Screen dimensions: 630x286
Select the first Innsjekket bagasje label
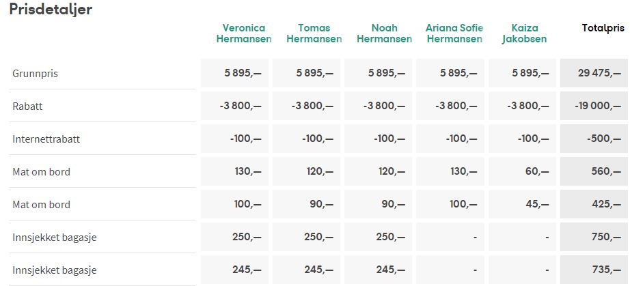pos(54,238)
